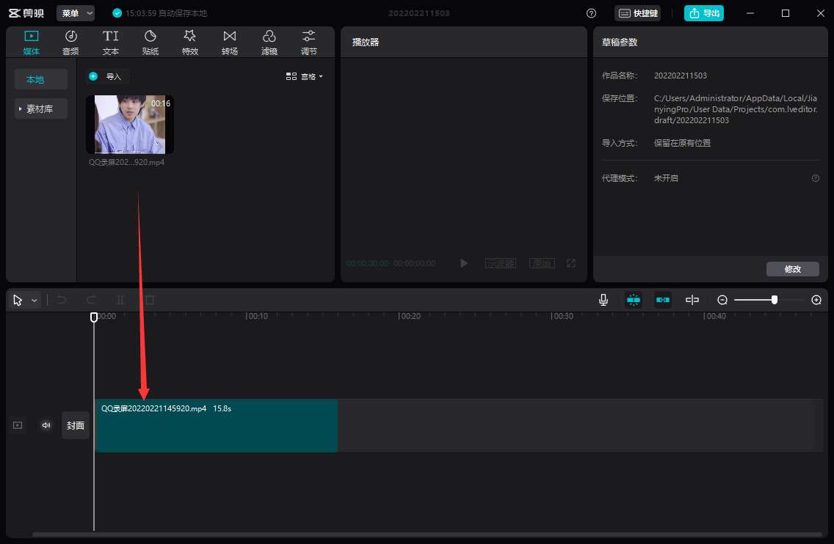Open the 音频 (audio) panel
834x544 pixels.
[x=70, y=42]
